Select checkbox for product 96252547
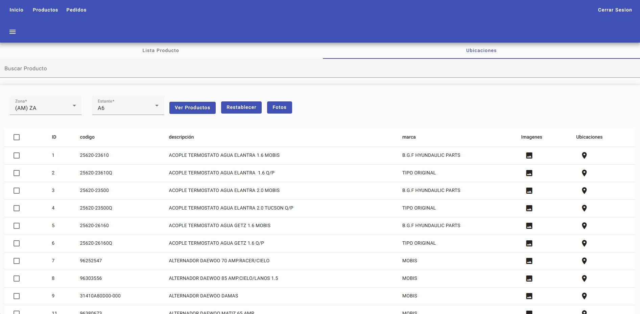 point(17,261)
